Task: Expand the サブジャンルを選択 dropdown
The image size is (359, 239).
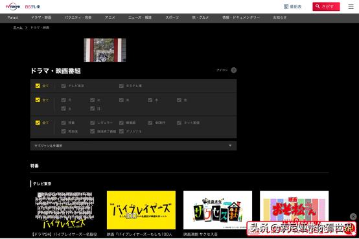Action: coord(133,145)
